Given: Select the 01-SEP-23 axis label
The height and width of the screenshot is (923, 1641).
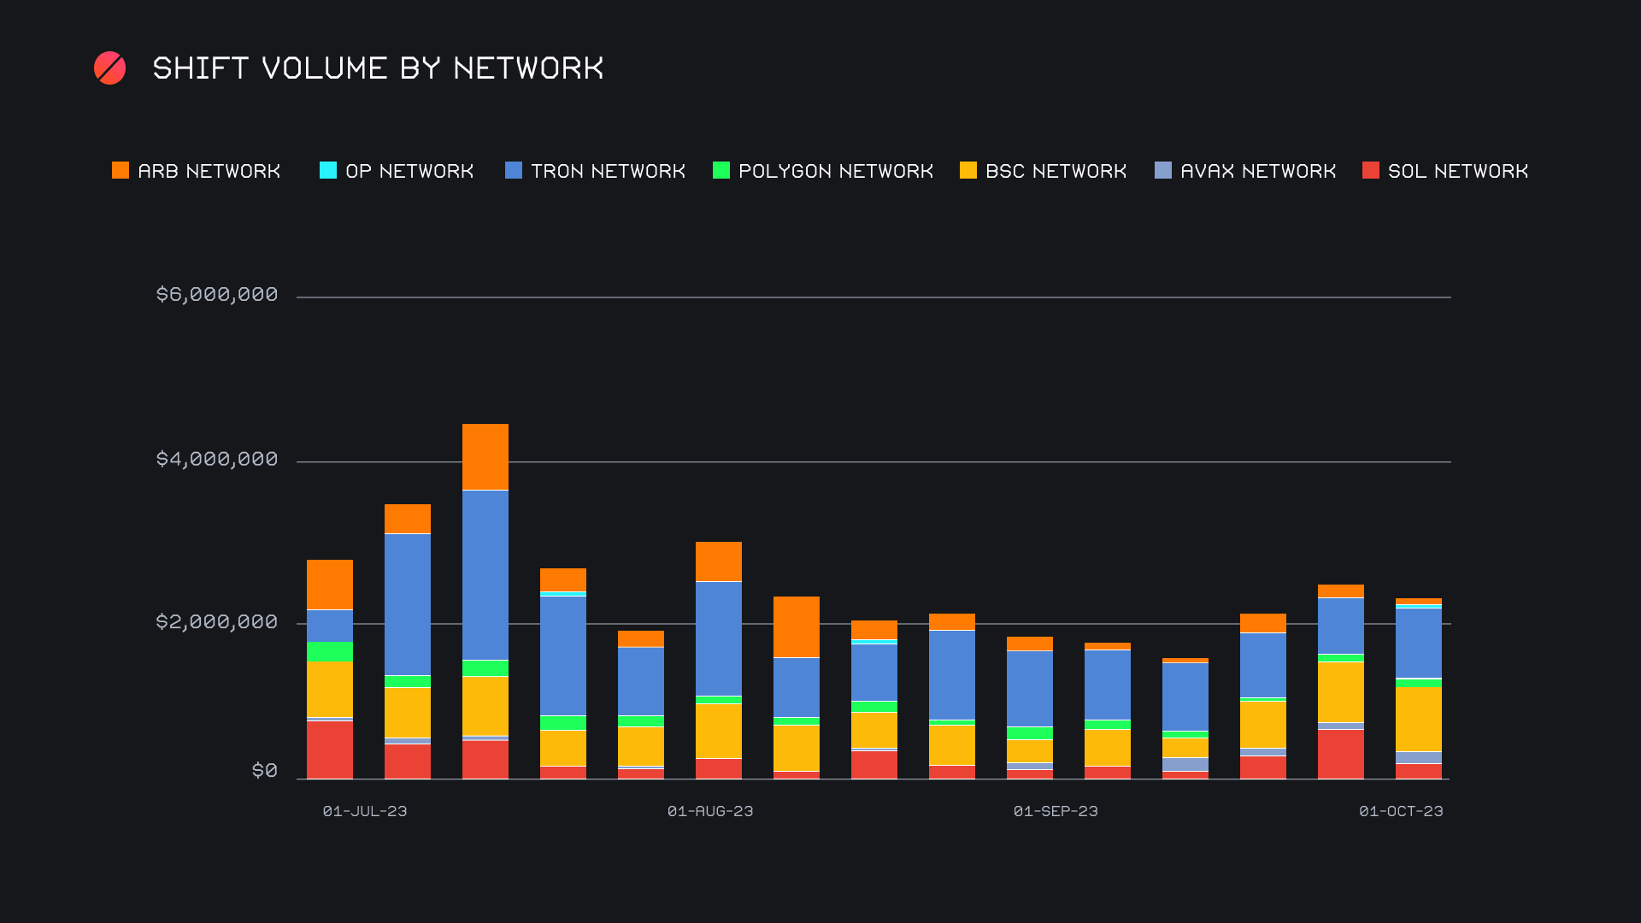Looking at the screenshot, I should 1056,811.
